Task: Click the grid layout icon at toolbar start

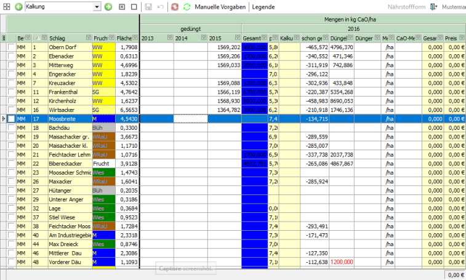Action: point(7,7)
